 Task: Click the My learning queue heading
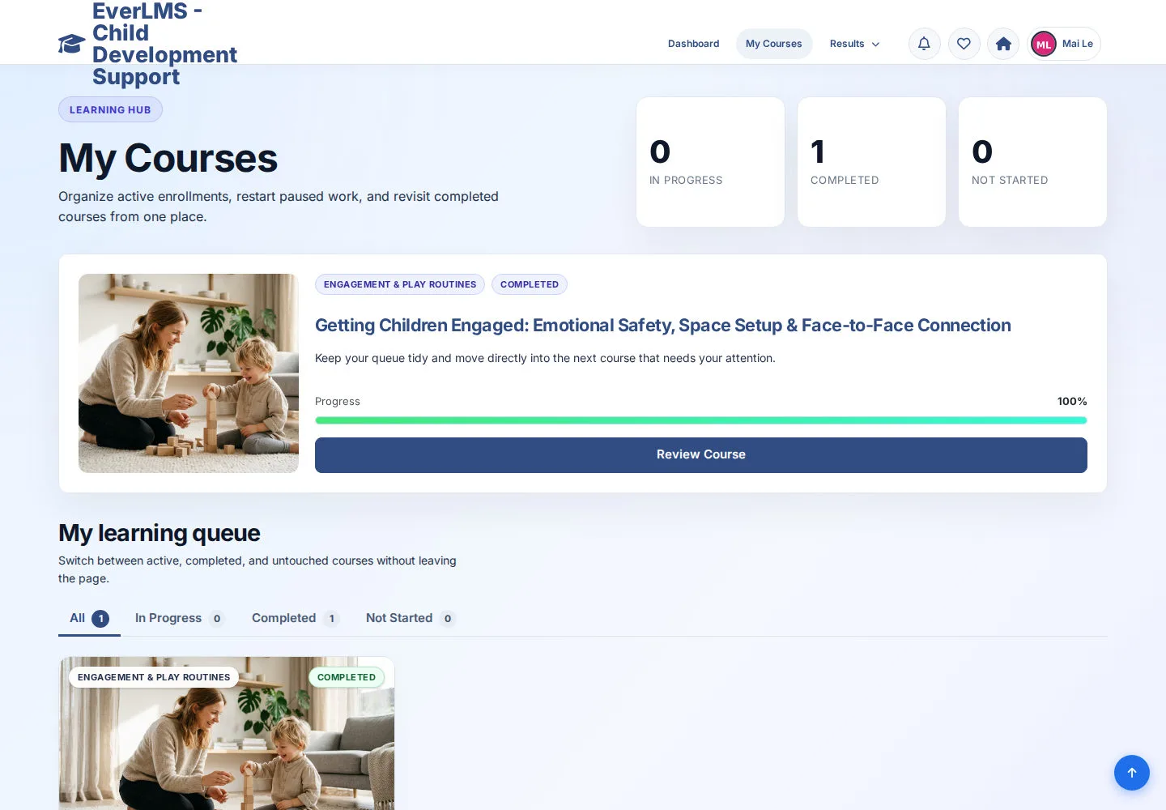point(160,533)
